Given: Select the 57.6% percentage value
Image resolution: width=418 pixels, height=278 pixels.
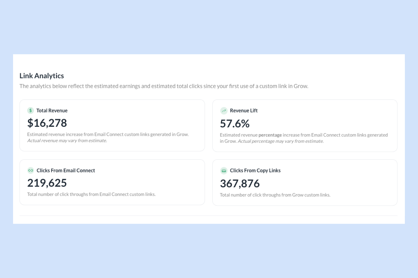Looking at the screenshot, I should click(x=234, y=124).
